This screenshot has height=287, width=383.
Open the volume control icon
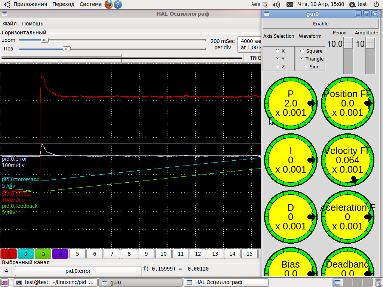point(276,4)
